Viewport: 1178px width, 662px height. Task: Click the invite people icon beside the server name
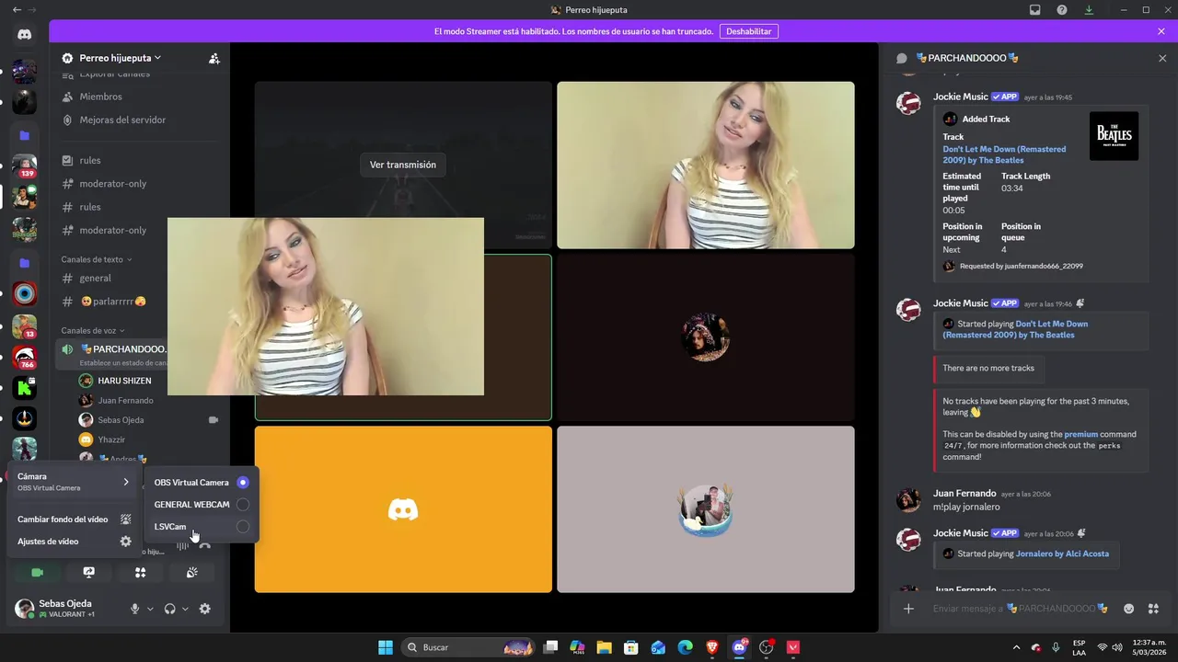pos(214,58)
